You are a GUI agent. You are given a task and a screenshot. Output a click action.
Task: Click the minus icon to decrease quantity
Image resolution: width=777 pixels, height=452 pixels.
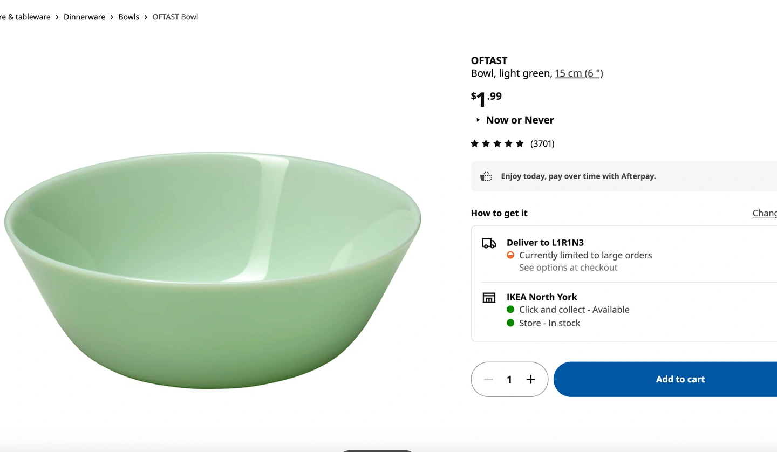click(x=488, y=379)
